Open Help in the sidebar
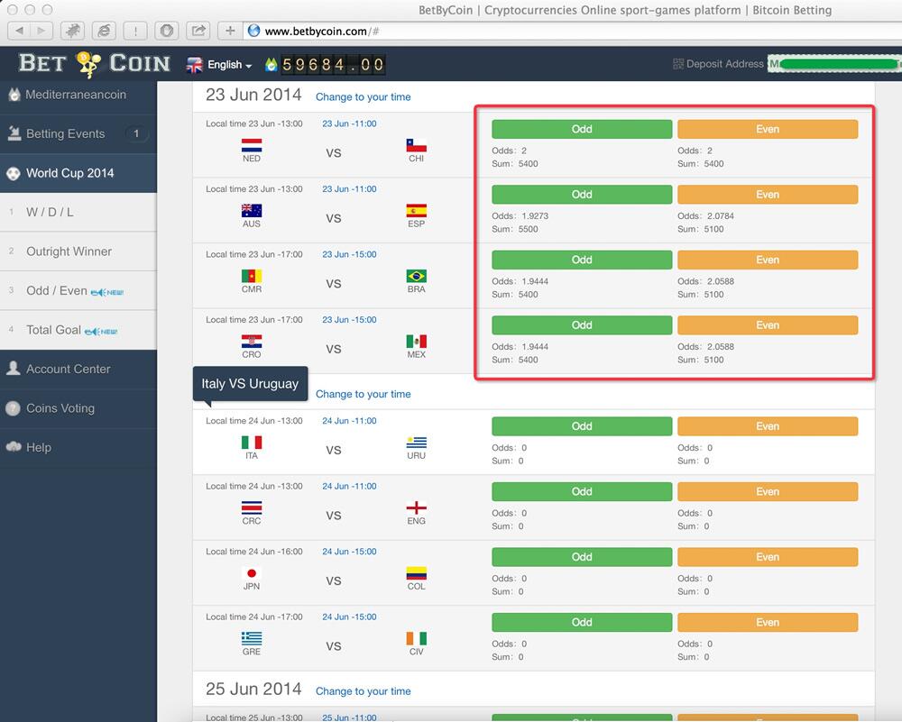902x722 pixels. [x=78, y=447]
